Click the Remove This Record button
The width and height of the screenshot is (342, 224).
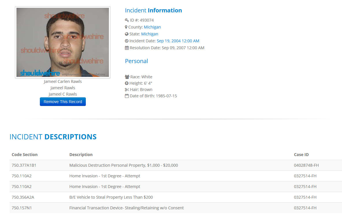[x=63, y=102]
